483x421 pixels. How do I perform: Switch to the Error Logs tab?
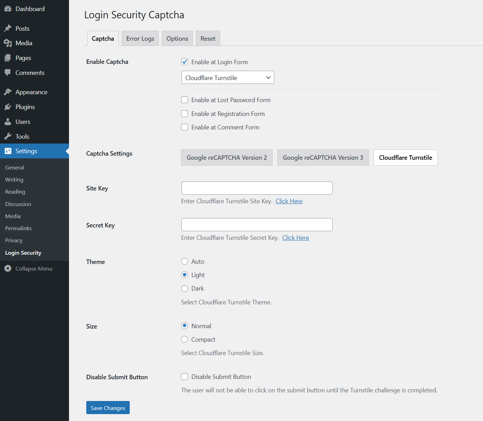(x=140, y=38)
